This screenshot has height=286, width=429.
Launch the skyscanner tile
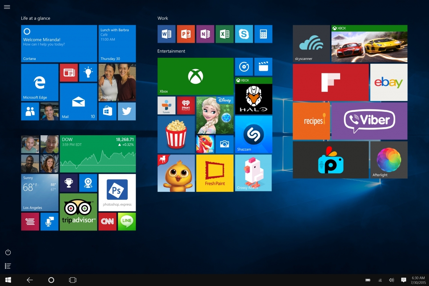point(311,44)
